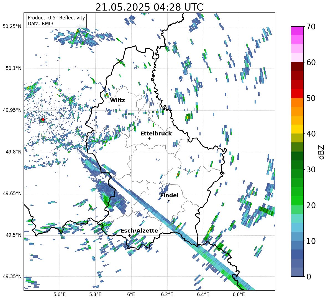Click the Findel cross location marker

pos(169,200)
